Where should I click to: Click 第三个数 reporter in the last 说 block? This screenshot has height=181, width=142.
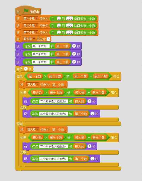click(x=81, y=159)
